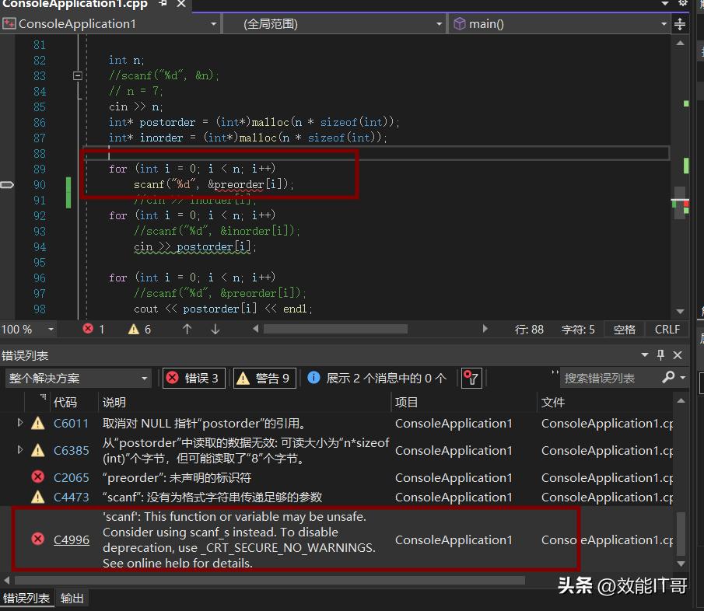The width and height of the screenshot is (704, 611).
Task: Click the warning icon of C6011 row
Action: tap(37, 423)
